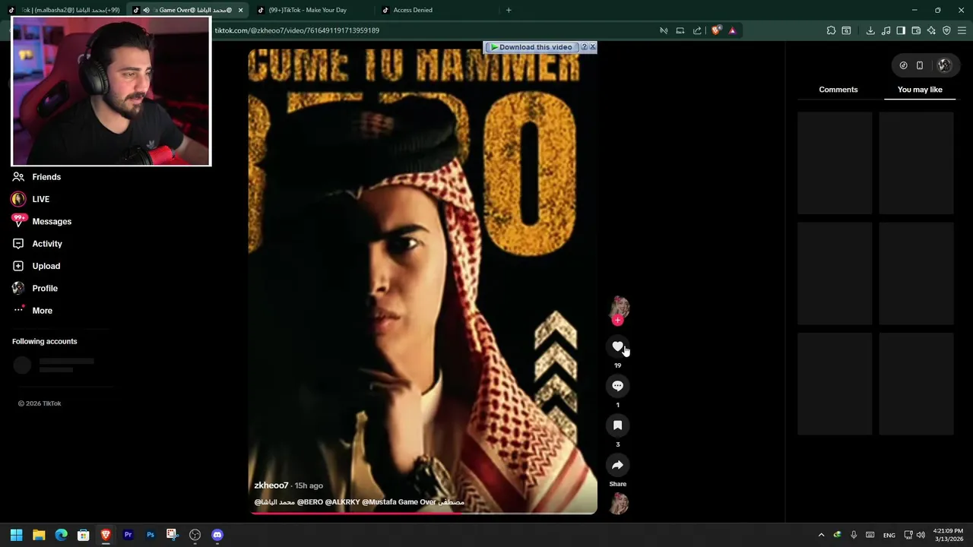
Task: Click the picture-in-picture icon in address bar
Action: (680, 30)
